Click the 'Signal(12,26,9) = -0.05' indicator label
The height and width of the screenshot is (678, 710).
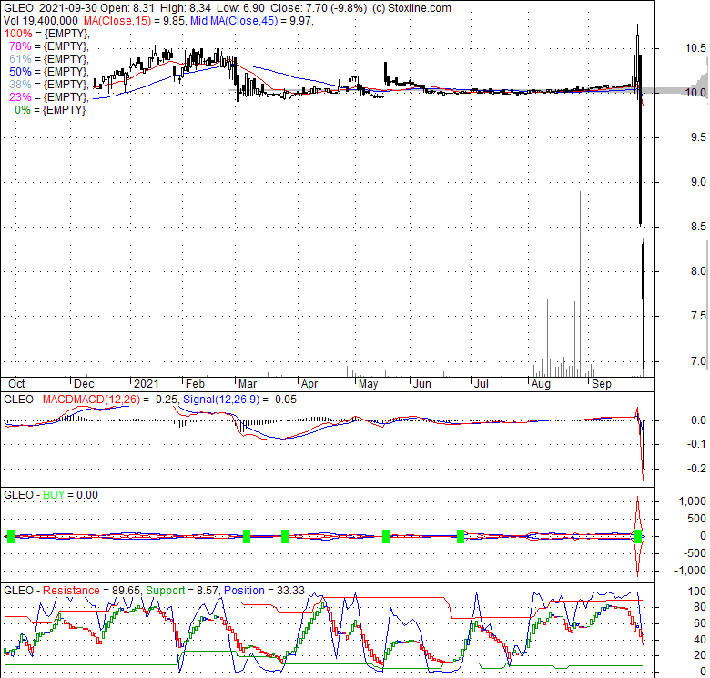[x=239, y=400]
